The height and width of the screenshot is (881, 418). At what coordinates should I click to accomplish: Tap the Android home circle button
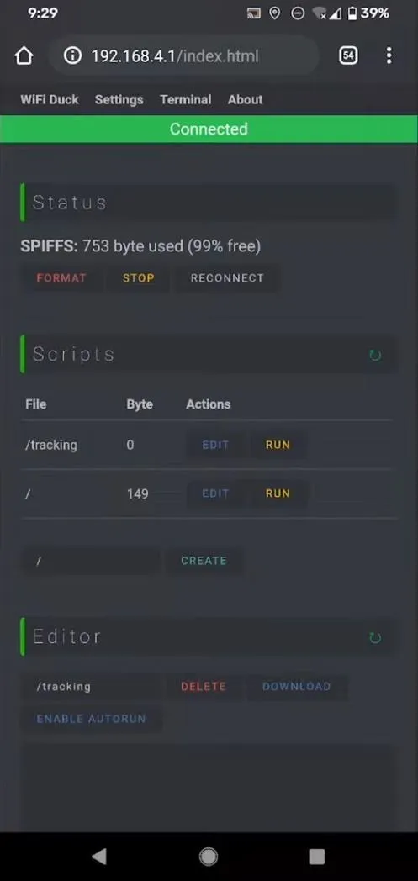209,857
